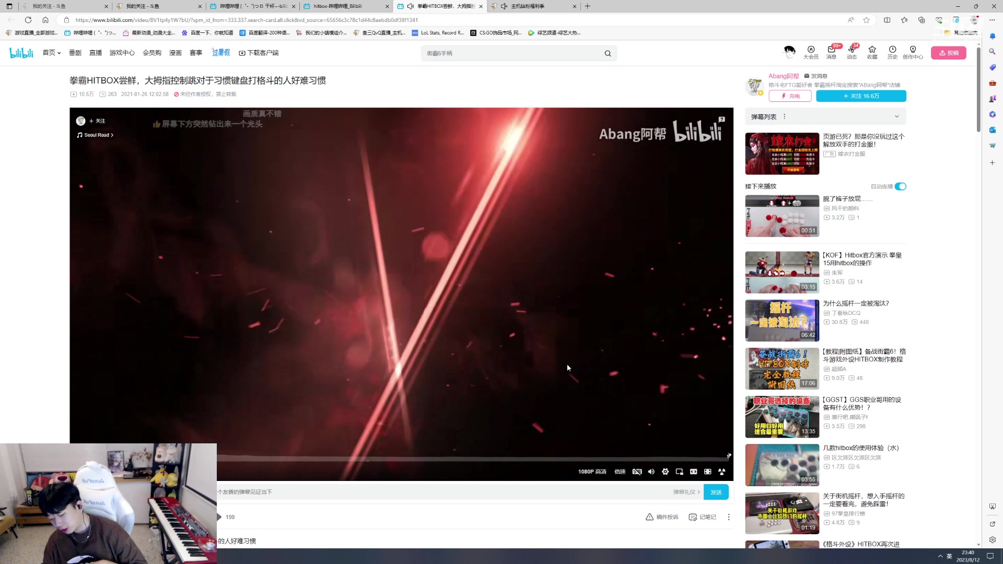Open 收藏 favorites star icon
Image resolution: width=1003 pixels, height=564 pixels.
coord(872,52)
